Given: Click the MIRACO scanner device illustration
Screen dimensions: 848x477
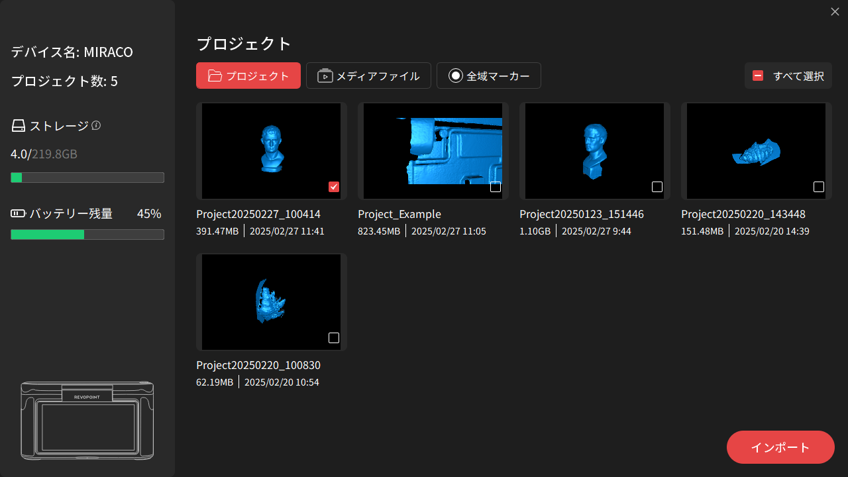Looking at the screenshot, I should pyautogui.click(x=87, y=421).
